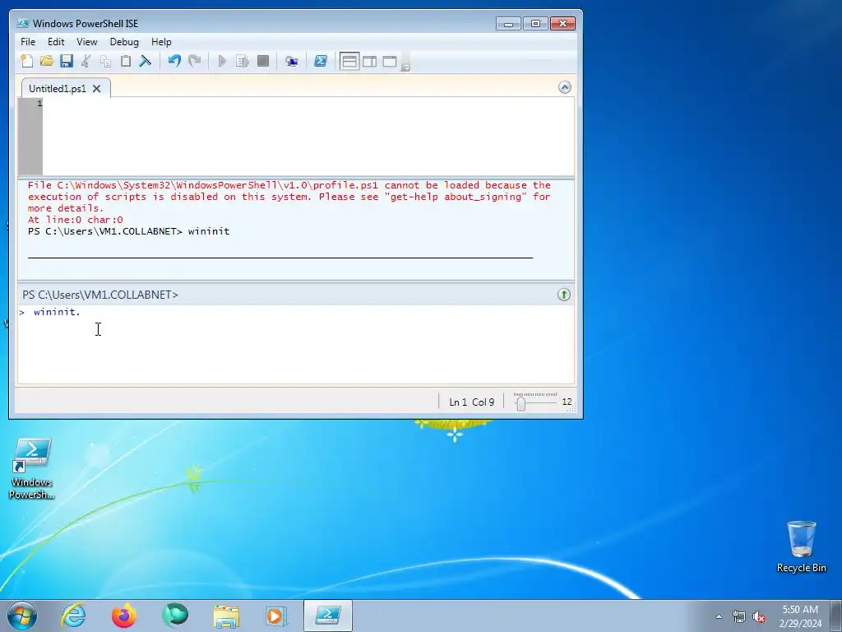Show script pane on top layout
Viewport: 842px width, 632px height.
pyautogui.click(x=349, y=61)
